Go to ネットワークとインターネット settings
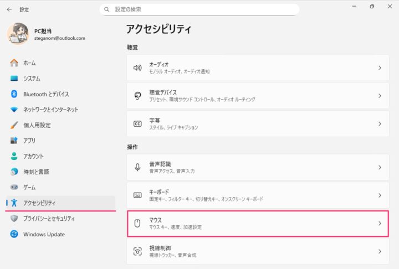This screenshot has width=399, height=269. (x=50, y=110)
